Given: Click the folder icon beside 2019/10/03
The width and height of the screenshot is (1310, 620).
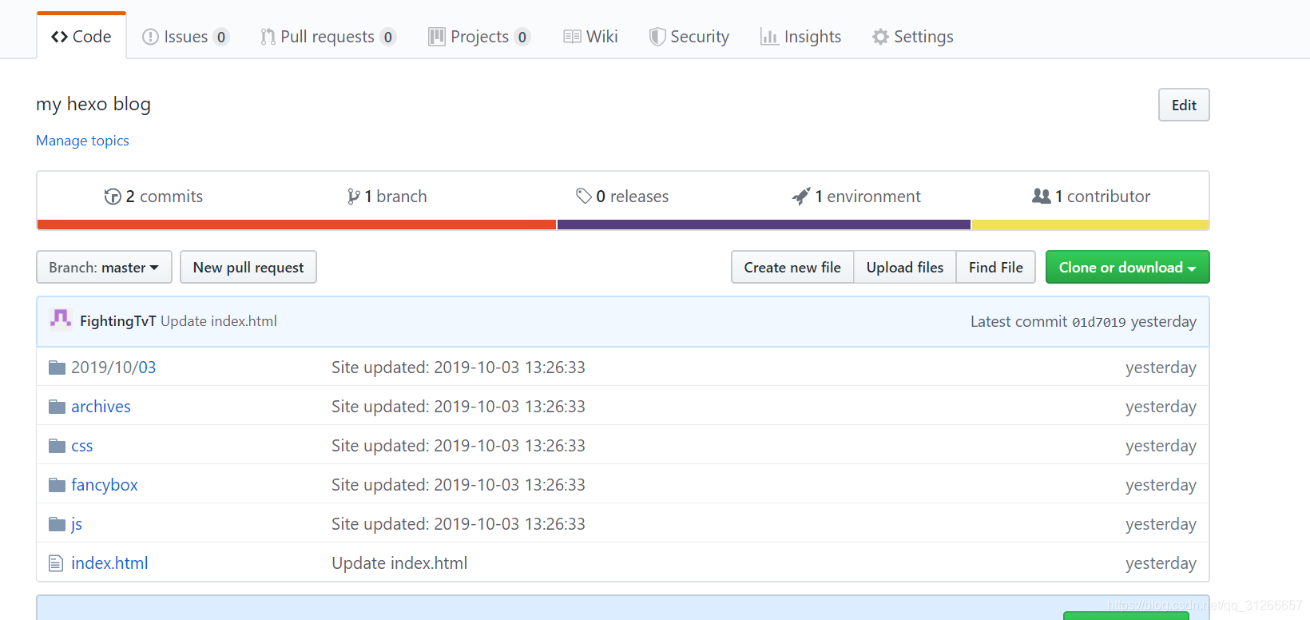Looking at the screenshot, I should pyautogui.click(x=57, y=368).
